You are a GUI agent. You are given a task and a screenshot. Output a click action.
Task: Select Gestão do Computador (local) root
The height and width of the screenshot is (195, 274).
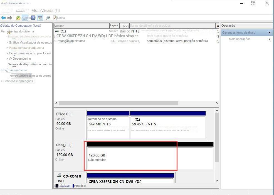[x=21, y=26]
